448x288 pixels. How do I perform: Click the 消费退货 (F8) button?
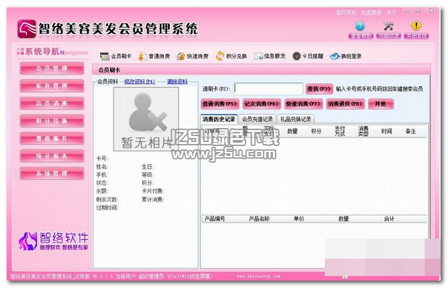345,104
